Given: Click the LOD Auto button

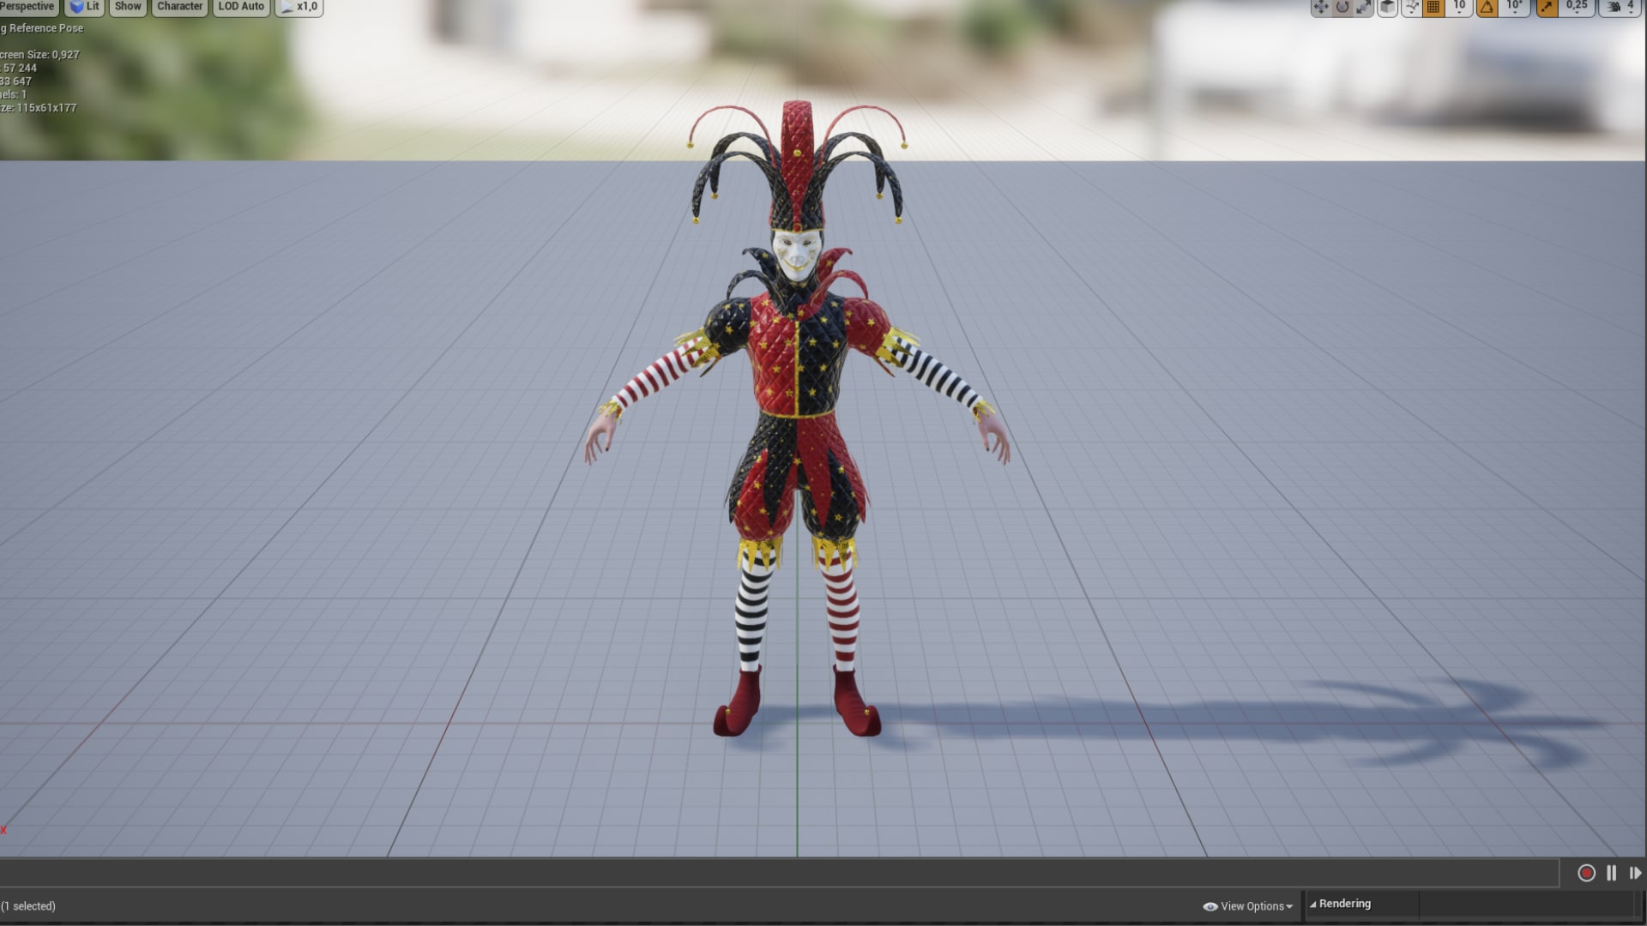Looking at the screenshot, I should point(240,7).
